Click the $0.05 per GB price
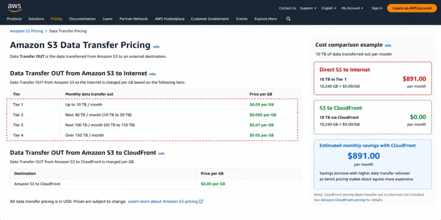 [x=261, y=135]
